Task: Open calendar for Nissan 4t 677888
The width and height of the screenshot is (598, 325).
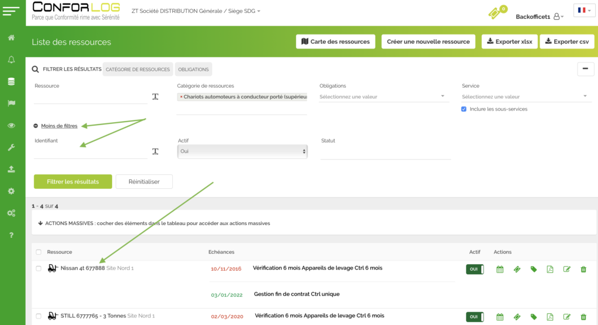Action: point(500,269)
